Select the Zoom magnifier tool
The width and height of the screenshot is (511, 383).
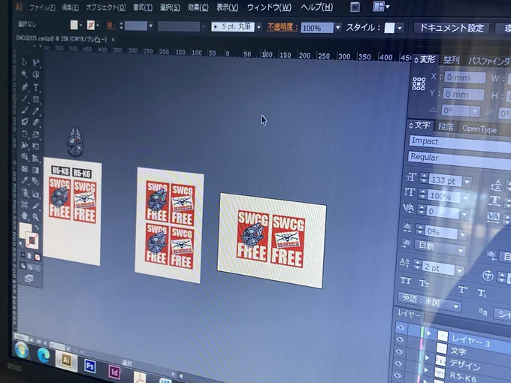[x=36, y=217]
